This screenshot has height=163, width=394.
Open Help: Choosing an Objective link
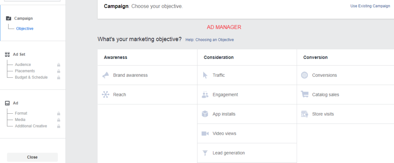pos(210,40)
